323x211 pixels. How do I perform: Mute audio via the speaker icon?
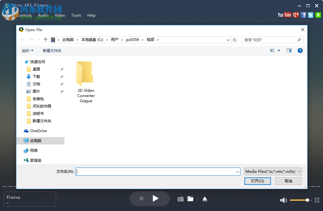284,200
